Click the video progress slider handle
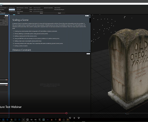Image resolution: width=148 pixels, height=122 pixels. tap(66, 113)
